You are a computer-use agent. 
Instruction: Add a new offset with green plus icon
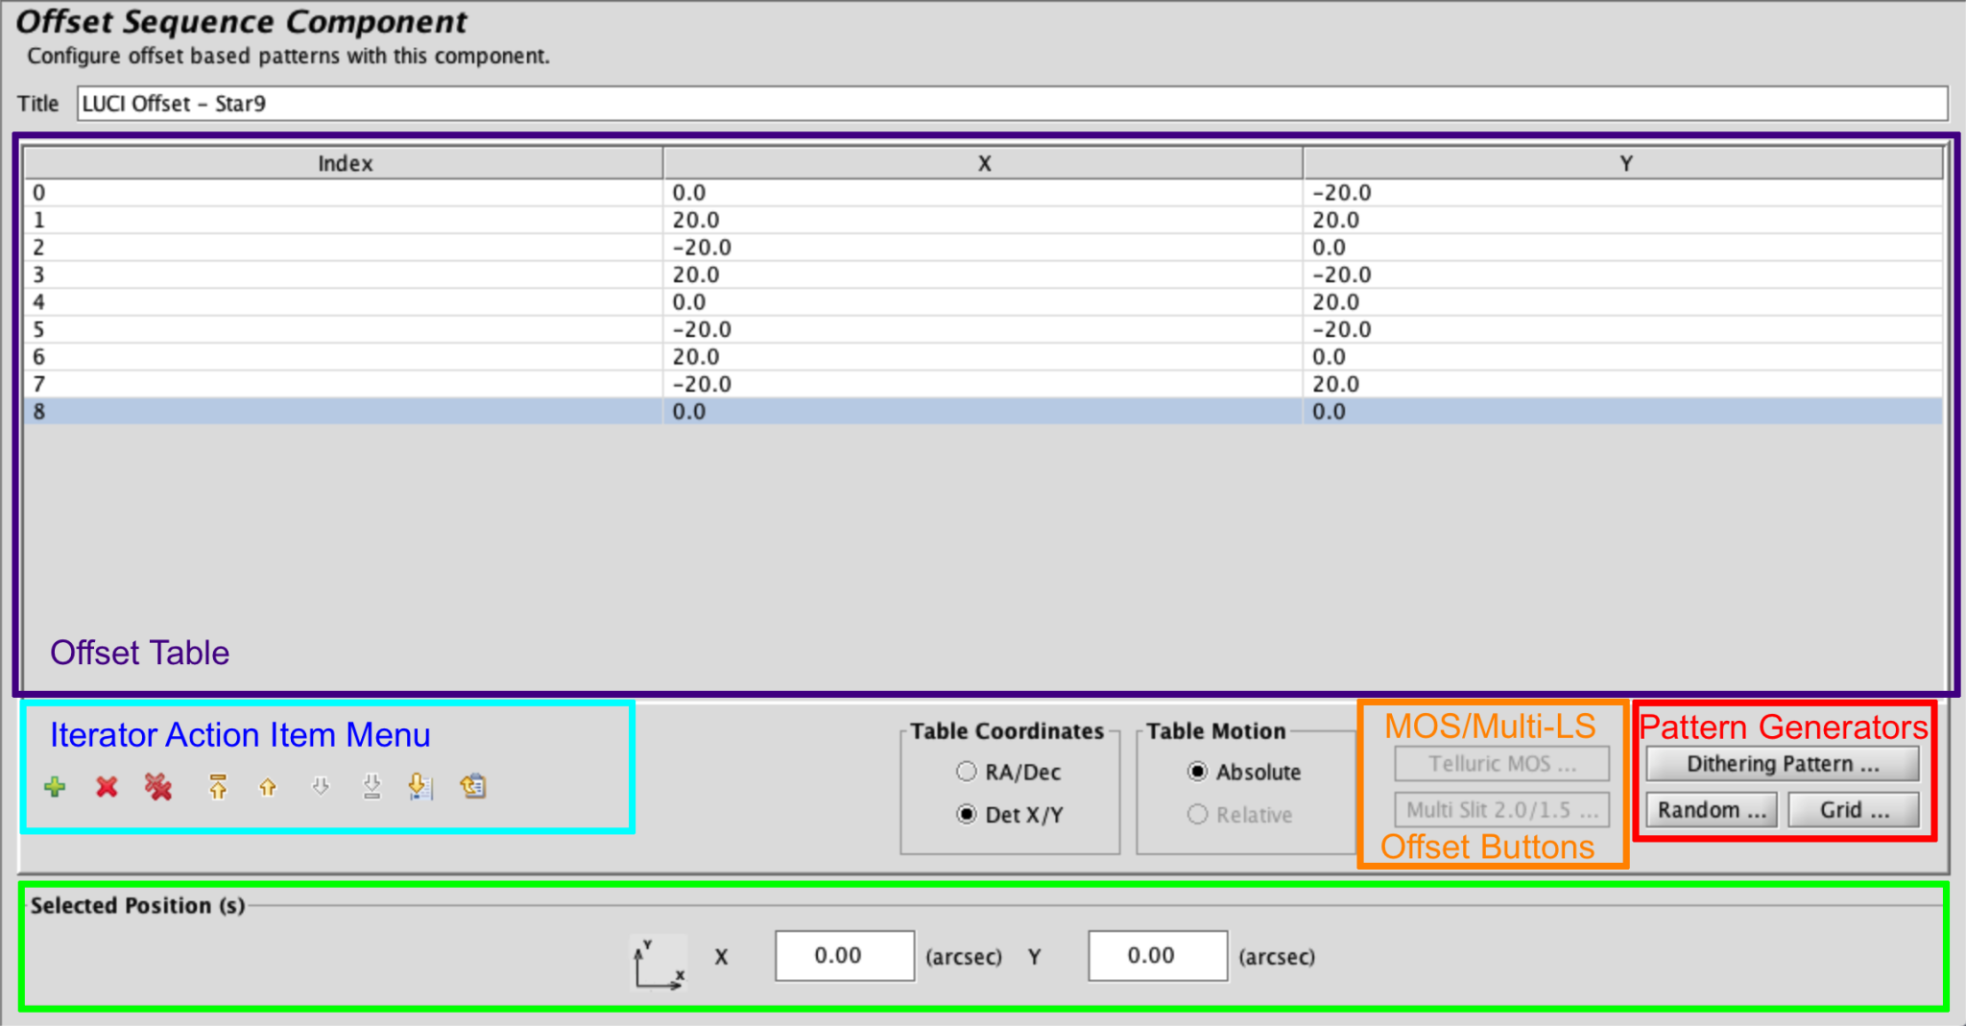[x=55, y=787]
